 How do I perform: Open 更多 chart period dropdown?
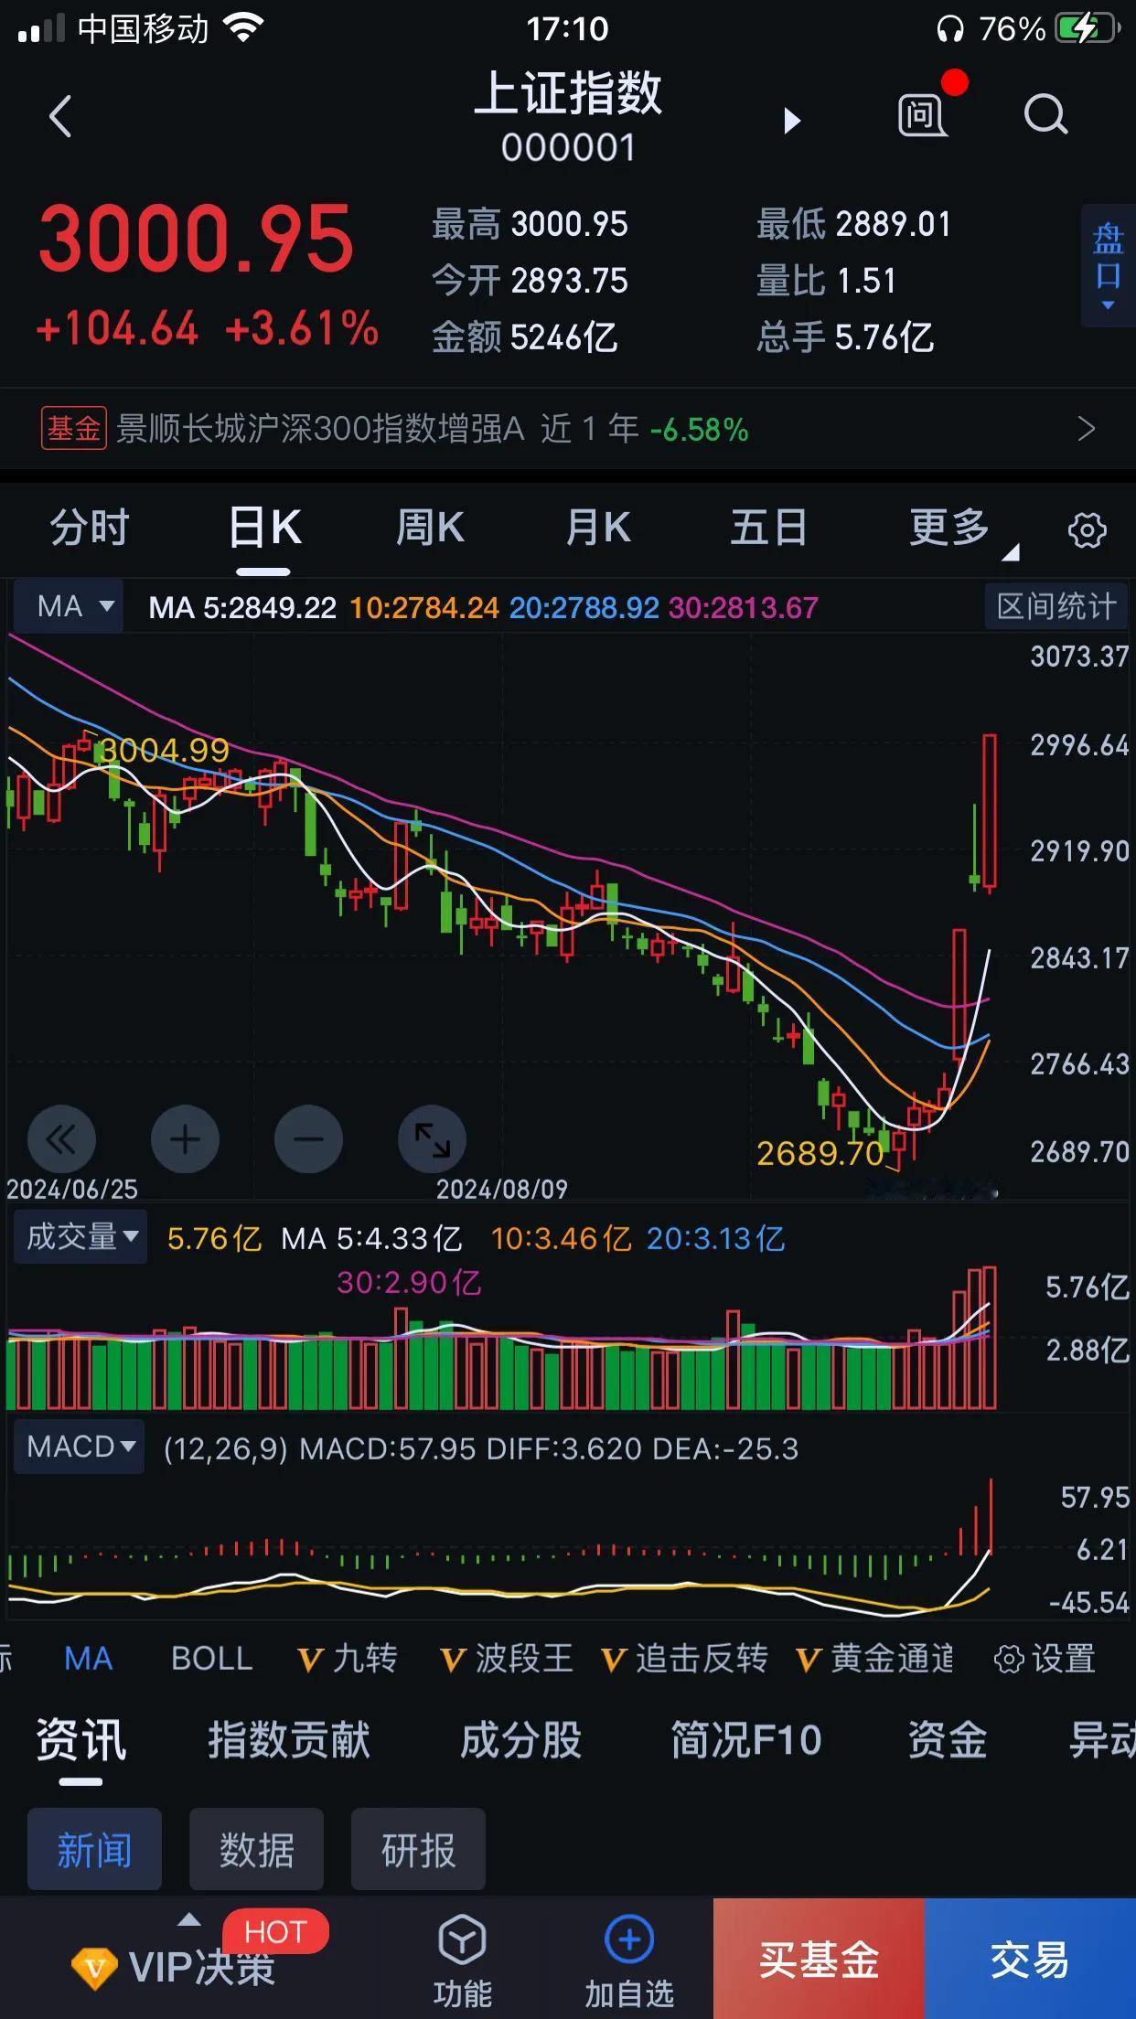pos(962,529)
